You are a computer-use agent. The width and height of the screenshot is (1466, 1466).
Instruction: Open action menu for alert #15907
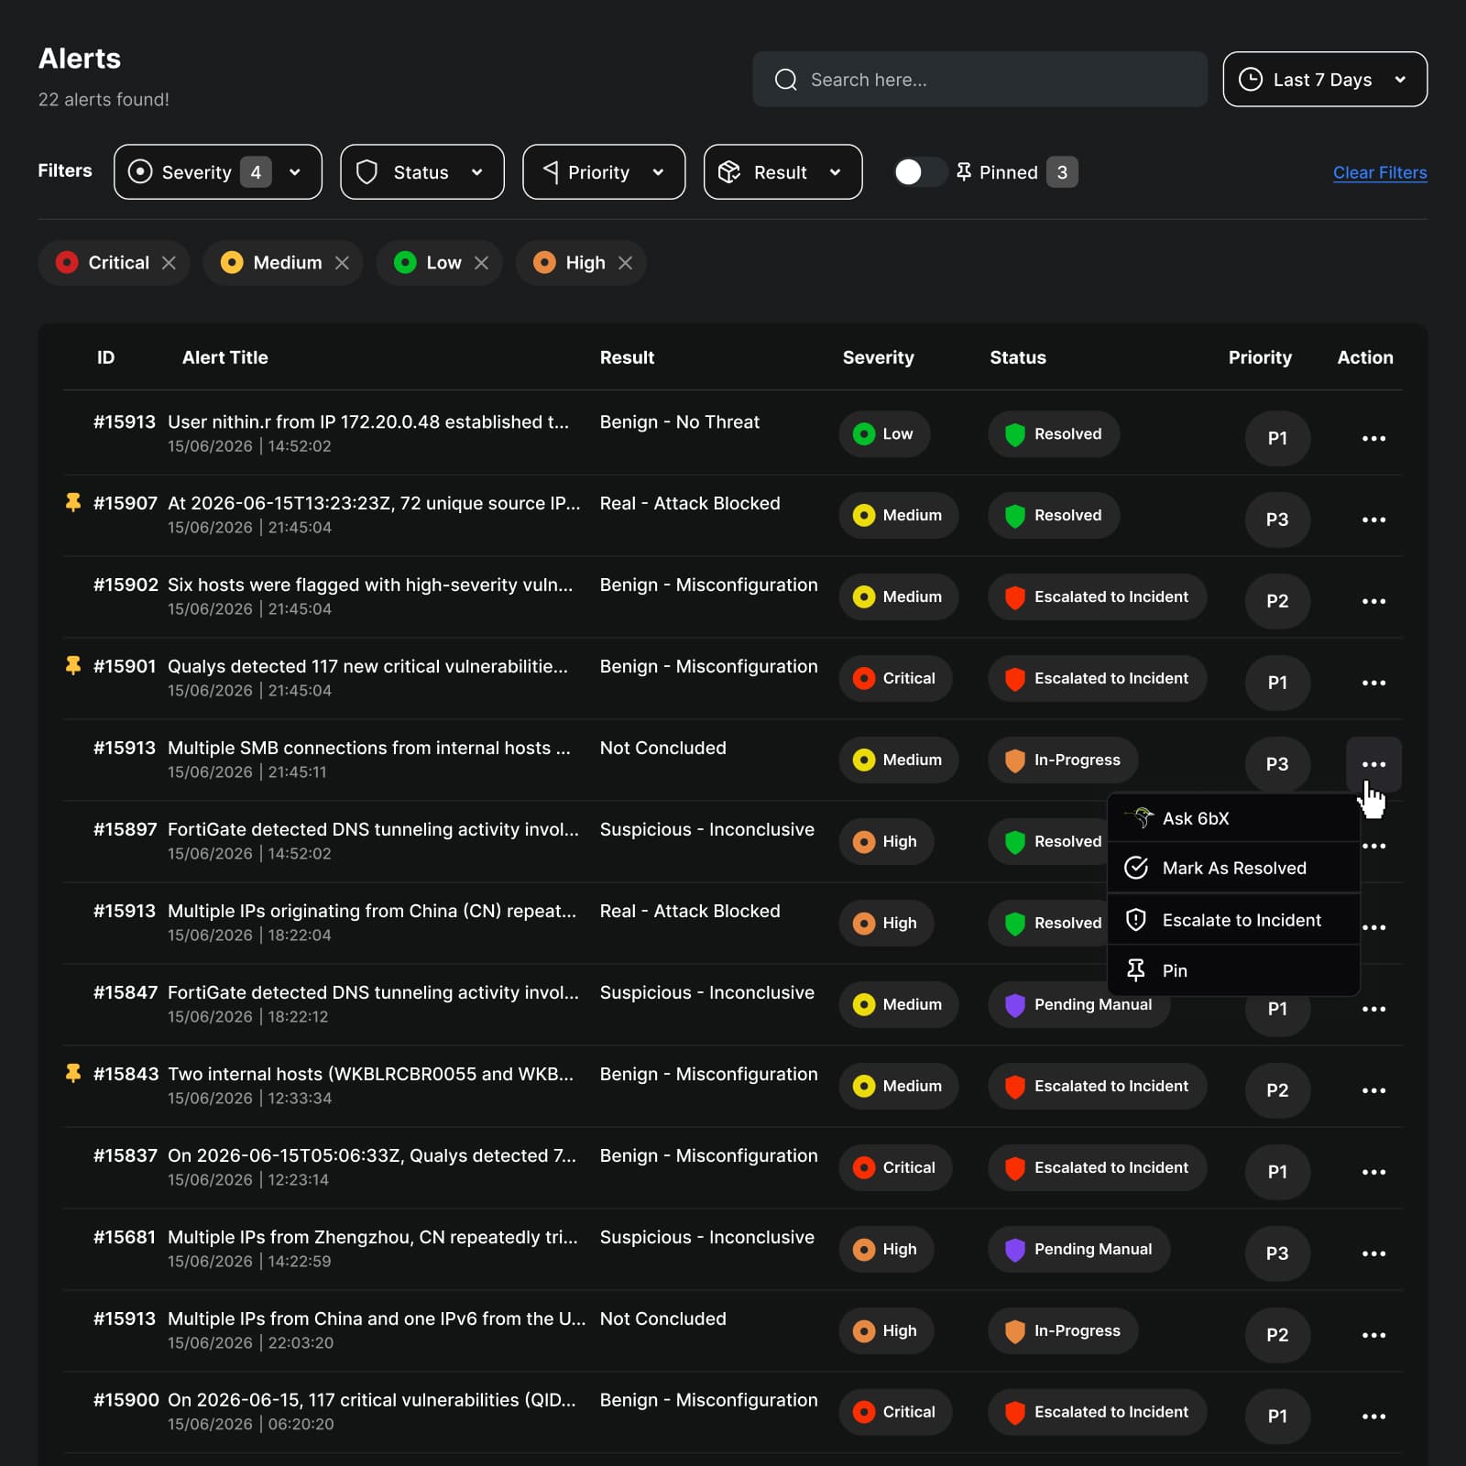pyautogui.click(x=1373, y=520)
